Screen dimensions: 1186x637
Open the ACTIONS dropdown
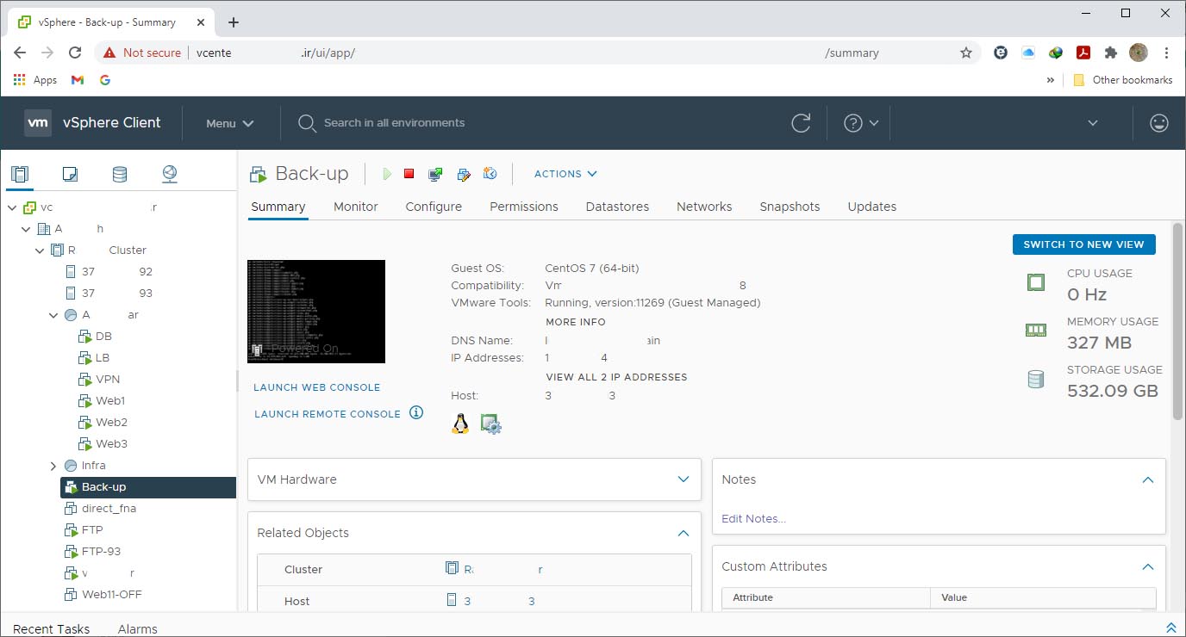(565, 174)
